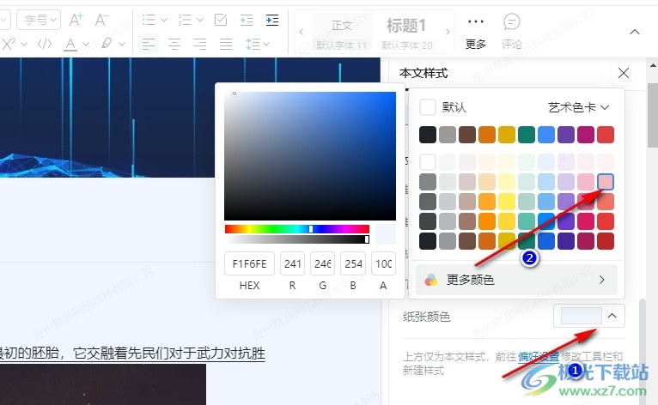
Task: Open the 艺术色卡 palette dropdown
Action: pyautogui.click(x=578, y=107)
